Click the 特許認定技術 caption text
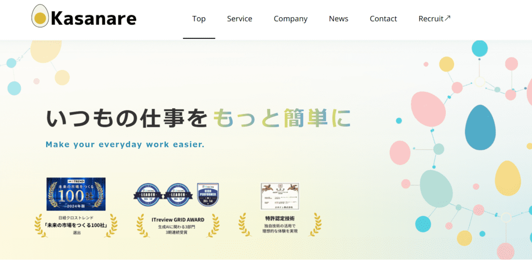532x263 pixels. click(280, 218)
